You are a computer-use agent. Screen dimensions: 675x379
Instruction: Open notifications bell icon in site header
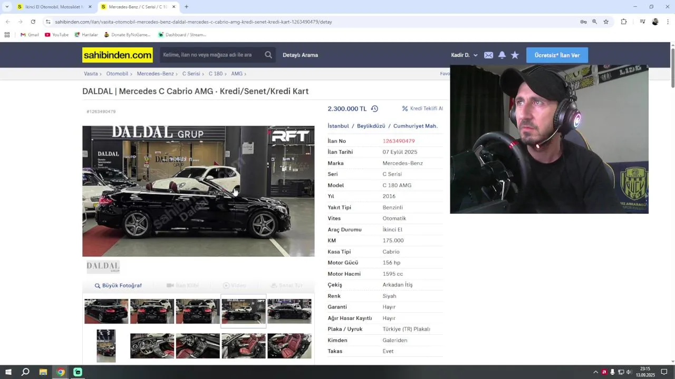(x=502, y=55)
